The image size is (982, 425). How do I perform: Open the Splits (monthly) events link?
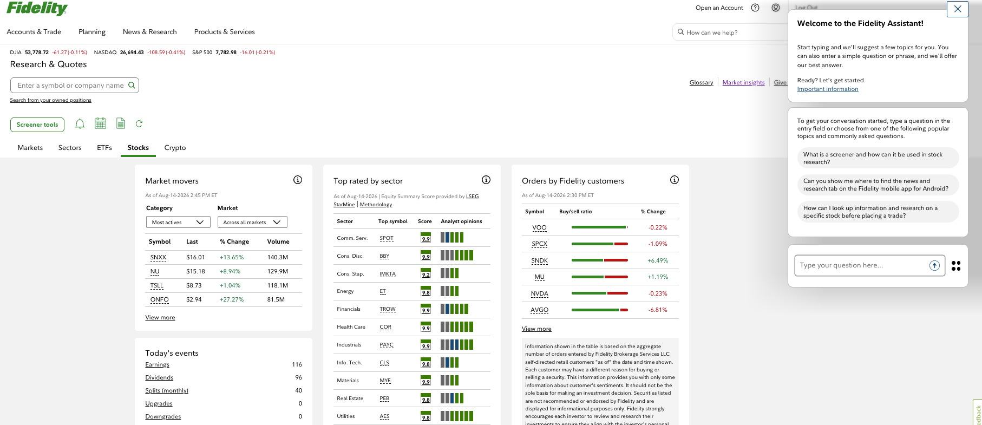pyautogui.click(x=167, y=390)
